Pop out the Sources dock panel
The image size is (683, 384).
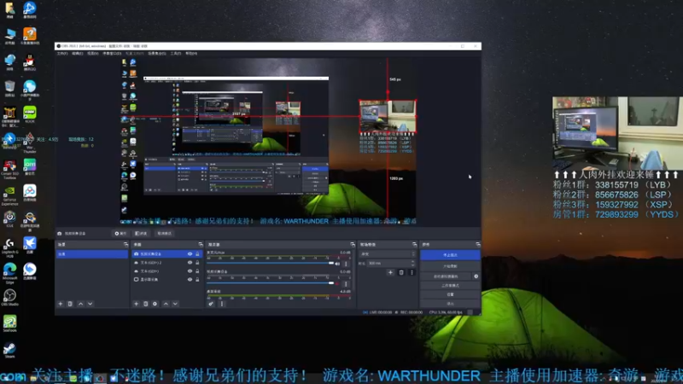click(x=201, y=245)
